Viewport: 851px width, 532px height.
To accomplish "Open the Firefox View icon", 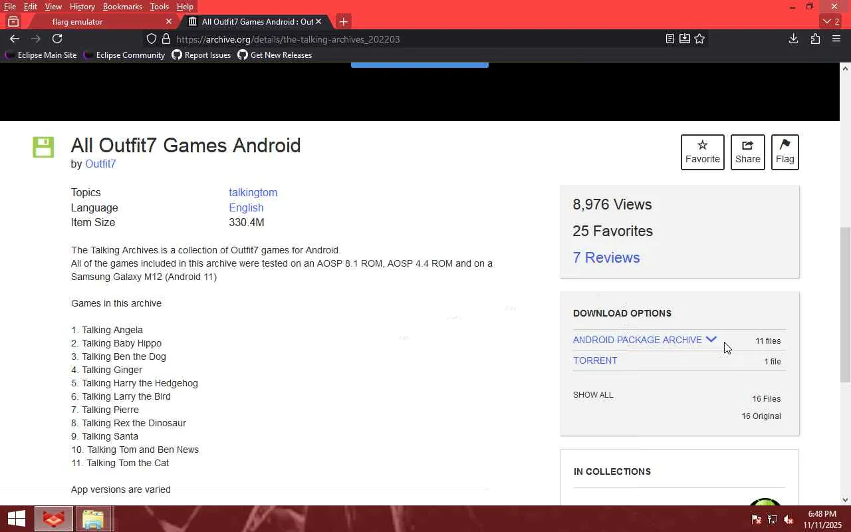I will 13,21.
